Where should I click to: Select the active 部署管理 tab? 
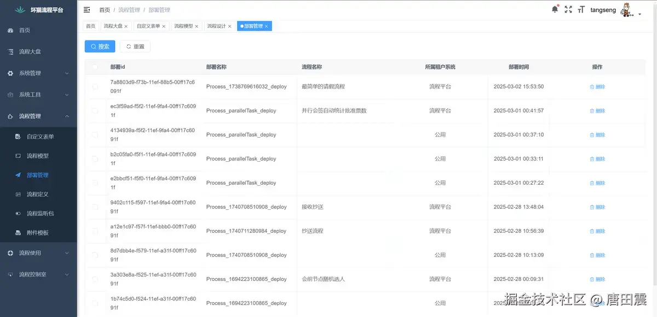point(253,26)
